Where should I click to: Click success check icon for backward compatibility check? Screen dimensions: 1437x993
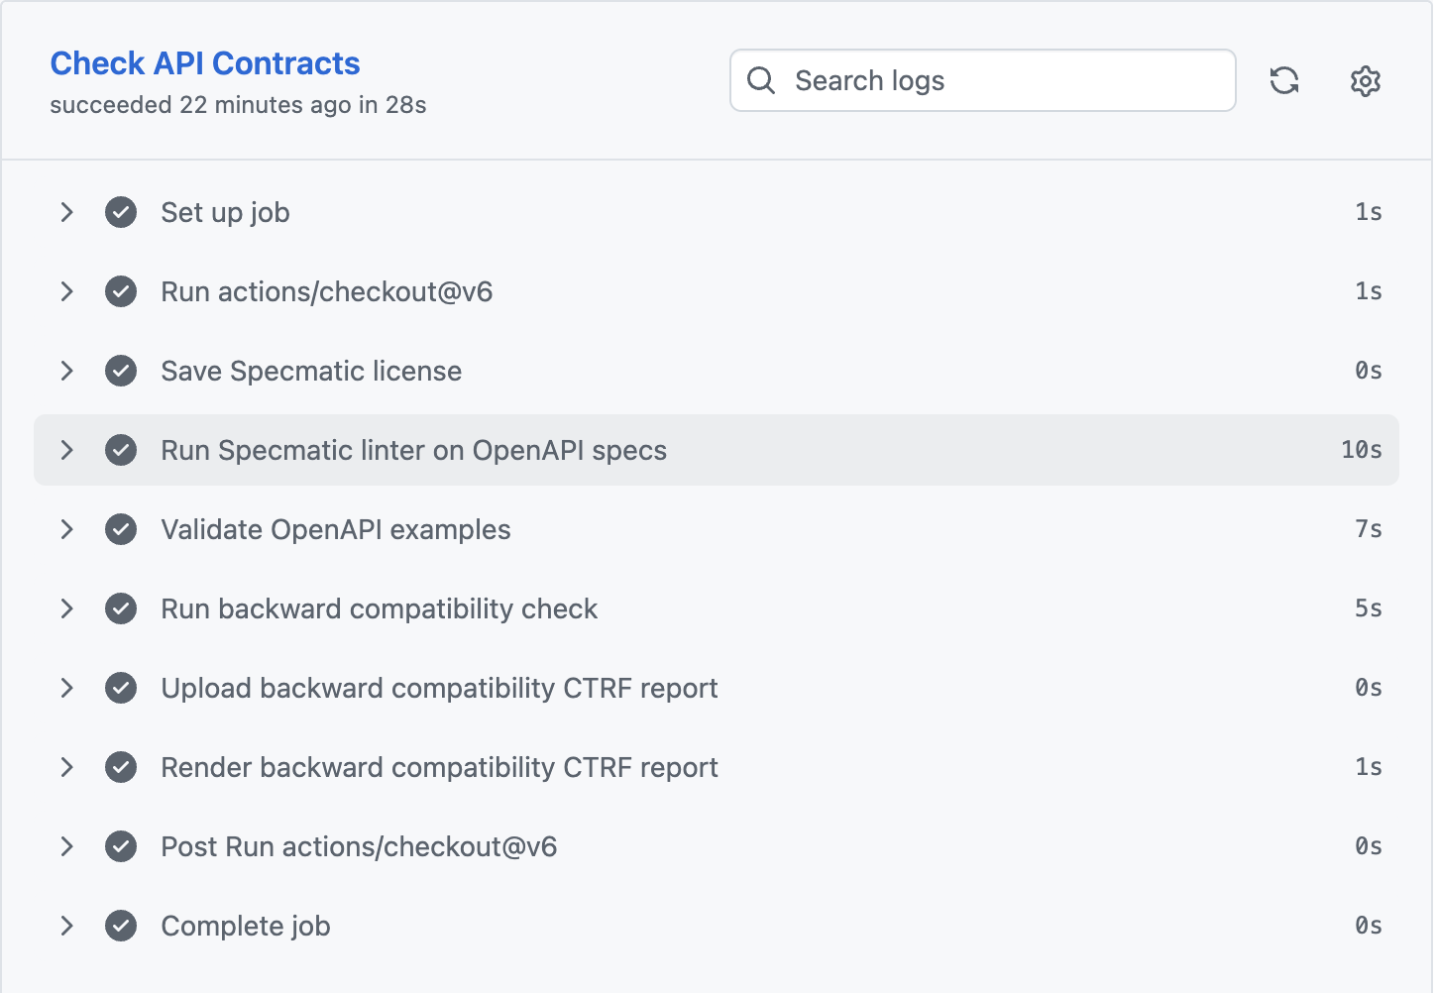(121, 608)
